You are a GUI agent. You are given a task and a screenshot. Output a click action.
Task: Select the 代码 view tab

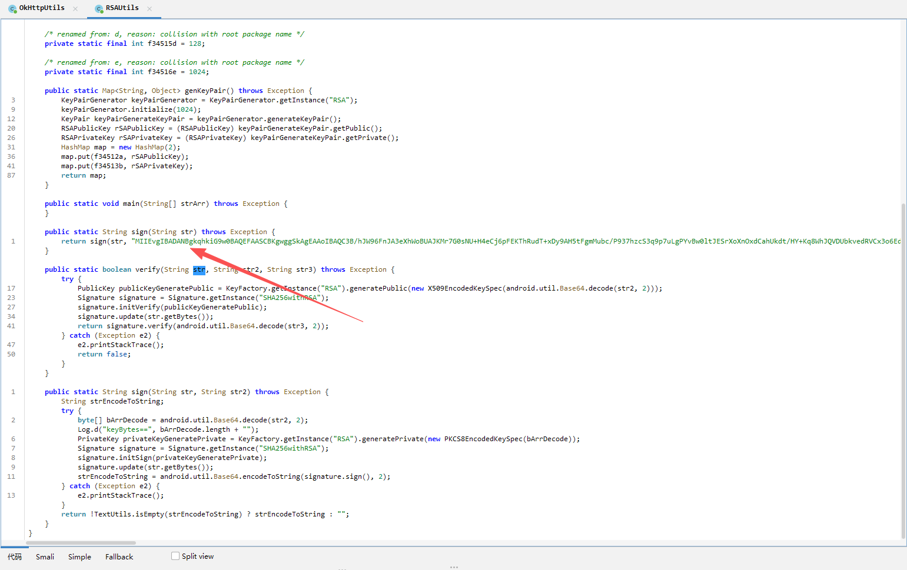tap(15, 556)
